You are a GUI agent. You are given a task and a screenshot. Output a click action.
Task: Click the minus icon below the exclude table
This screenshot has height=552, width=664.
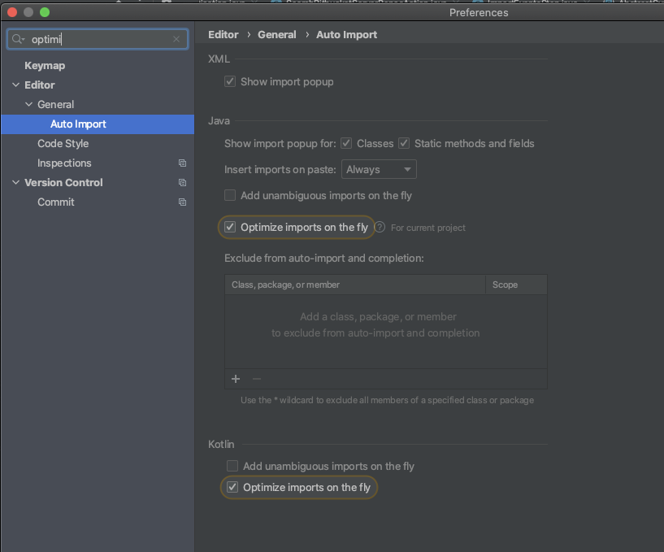[x=257, y=379]
